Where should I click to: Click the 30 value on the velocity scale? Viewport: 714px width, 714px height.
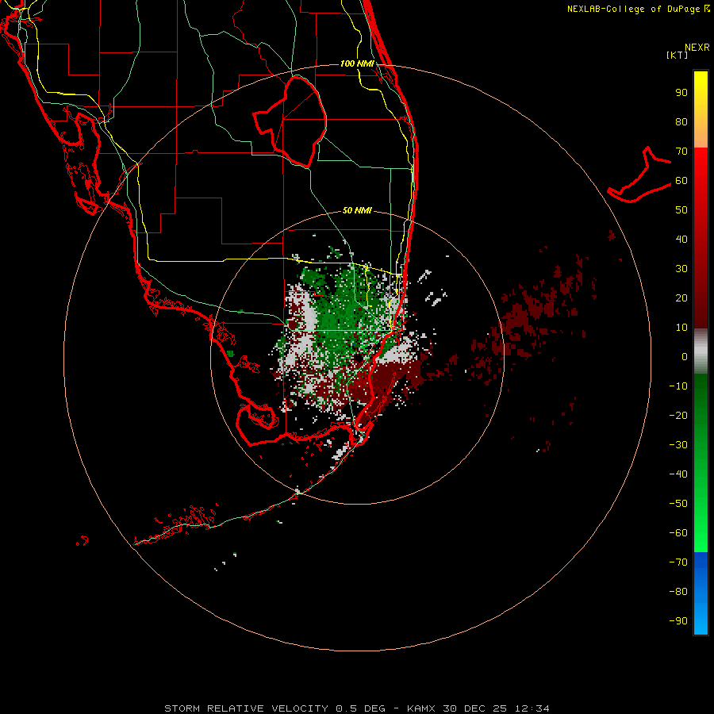tap(681, 269)
